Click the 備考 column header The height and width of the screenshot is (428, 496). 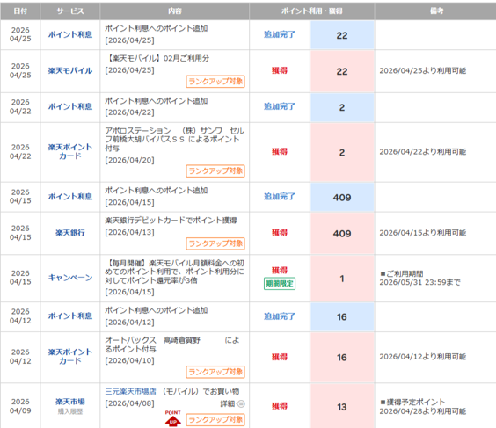point(436,11)
